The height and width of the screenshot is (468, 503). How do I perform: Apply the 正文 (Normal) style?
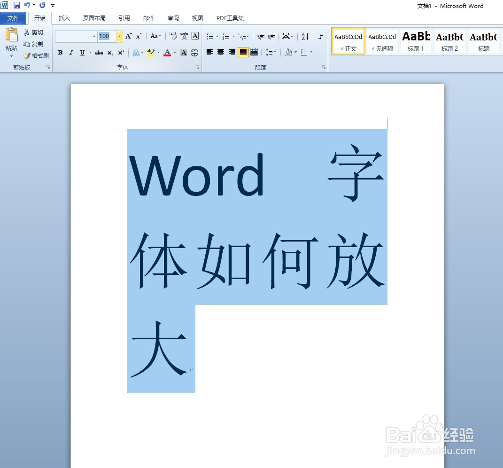pos(348,41)
